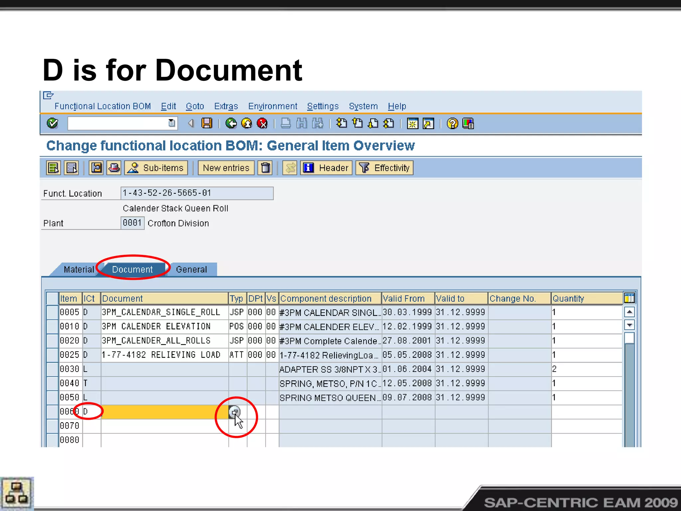The height and width of the screenshot is (511, 681).
Task: Click the Sub-items button
Action: tap(156, 168)
